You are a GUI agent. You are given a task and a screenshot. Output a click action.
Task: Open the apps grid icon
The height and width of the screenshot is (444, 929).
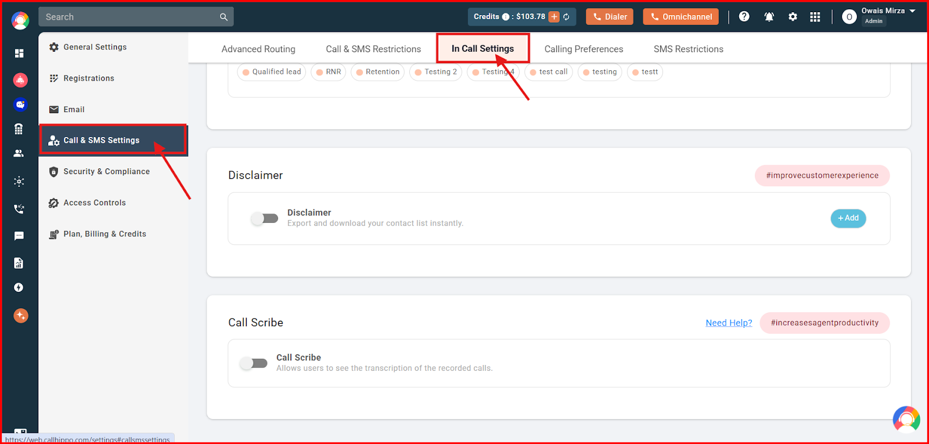tap(815, 17)
